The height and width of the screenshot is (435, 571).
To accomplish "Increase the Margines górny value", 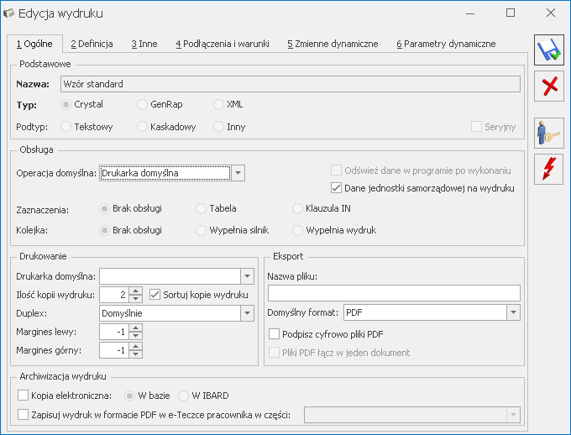I will [x=136, y=345].
